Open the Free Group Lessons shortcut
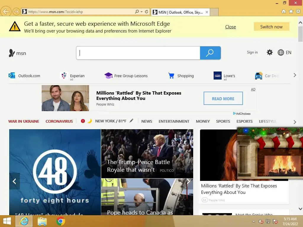Viewport: 303px width, 227px height. [126, 76]
